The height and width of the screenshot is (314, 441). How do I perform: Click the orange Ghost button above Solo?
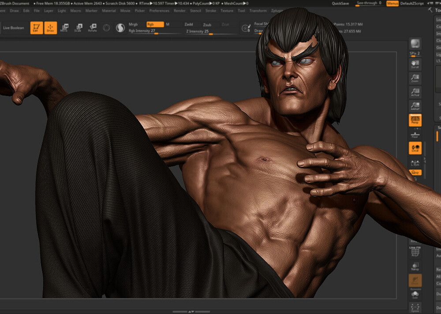pyautogui.click(x=415, y=280)
